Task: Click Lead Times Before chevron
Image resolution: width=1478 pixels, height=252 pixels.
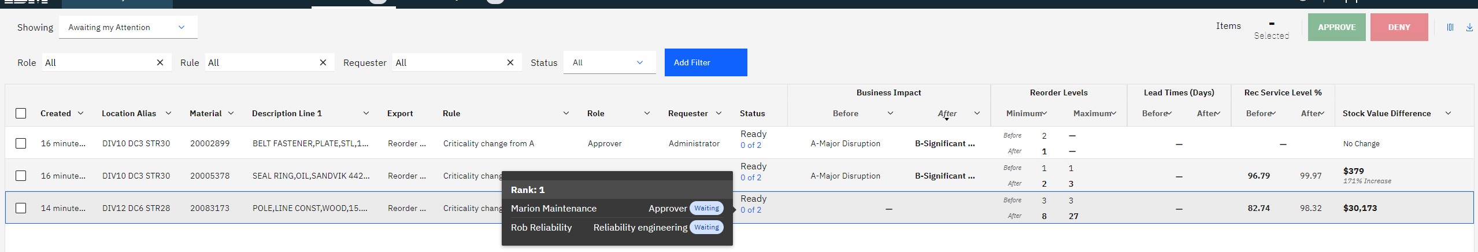Action: coord(1169,113)
